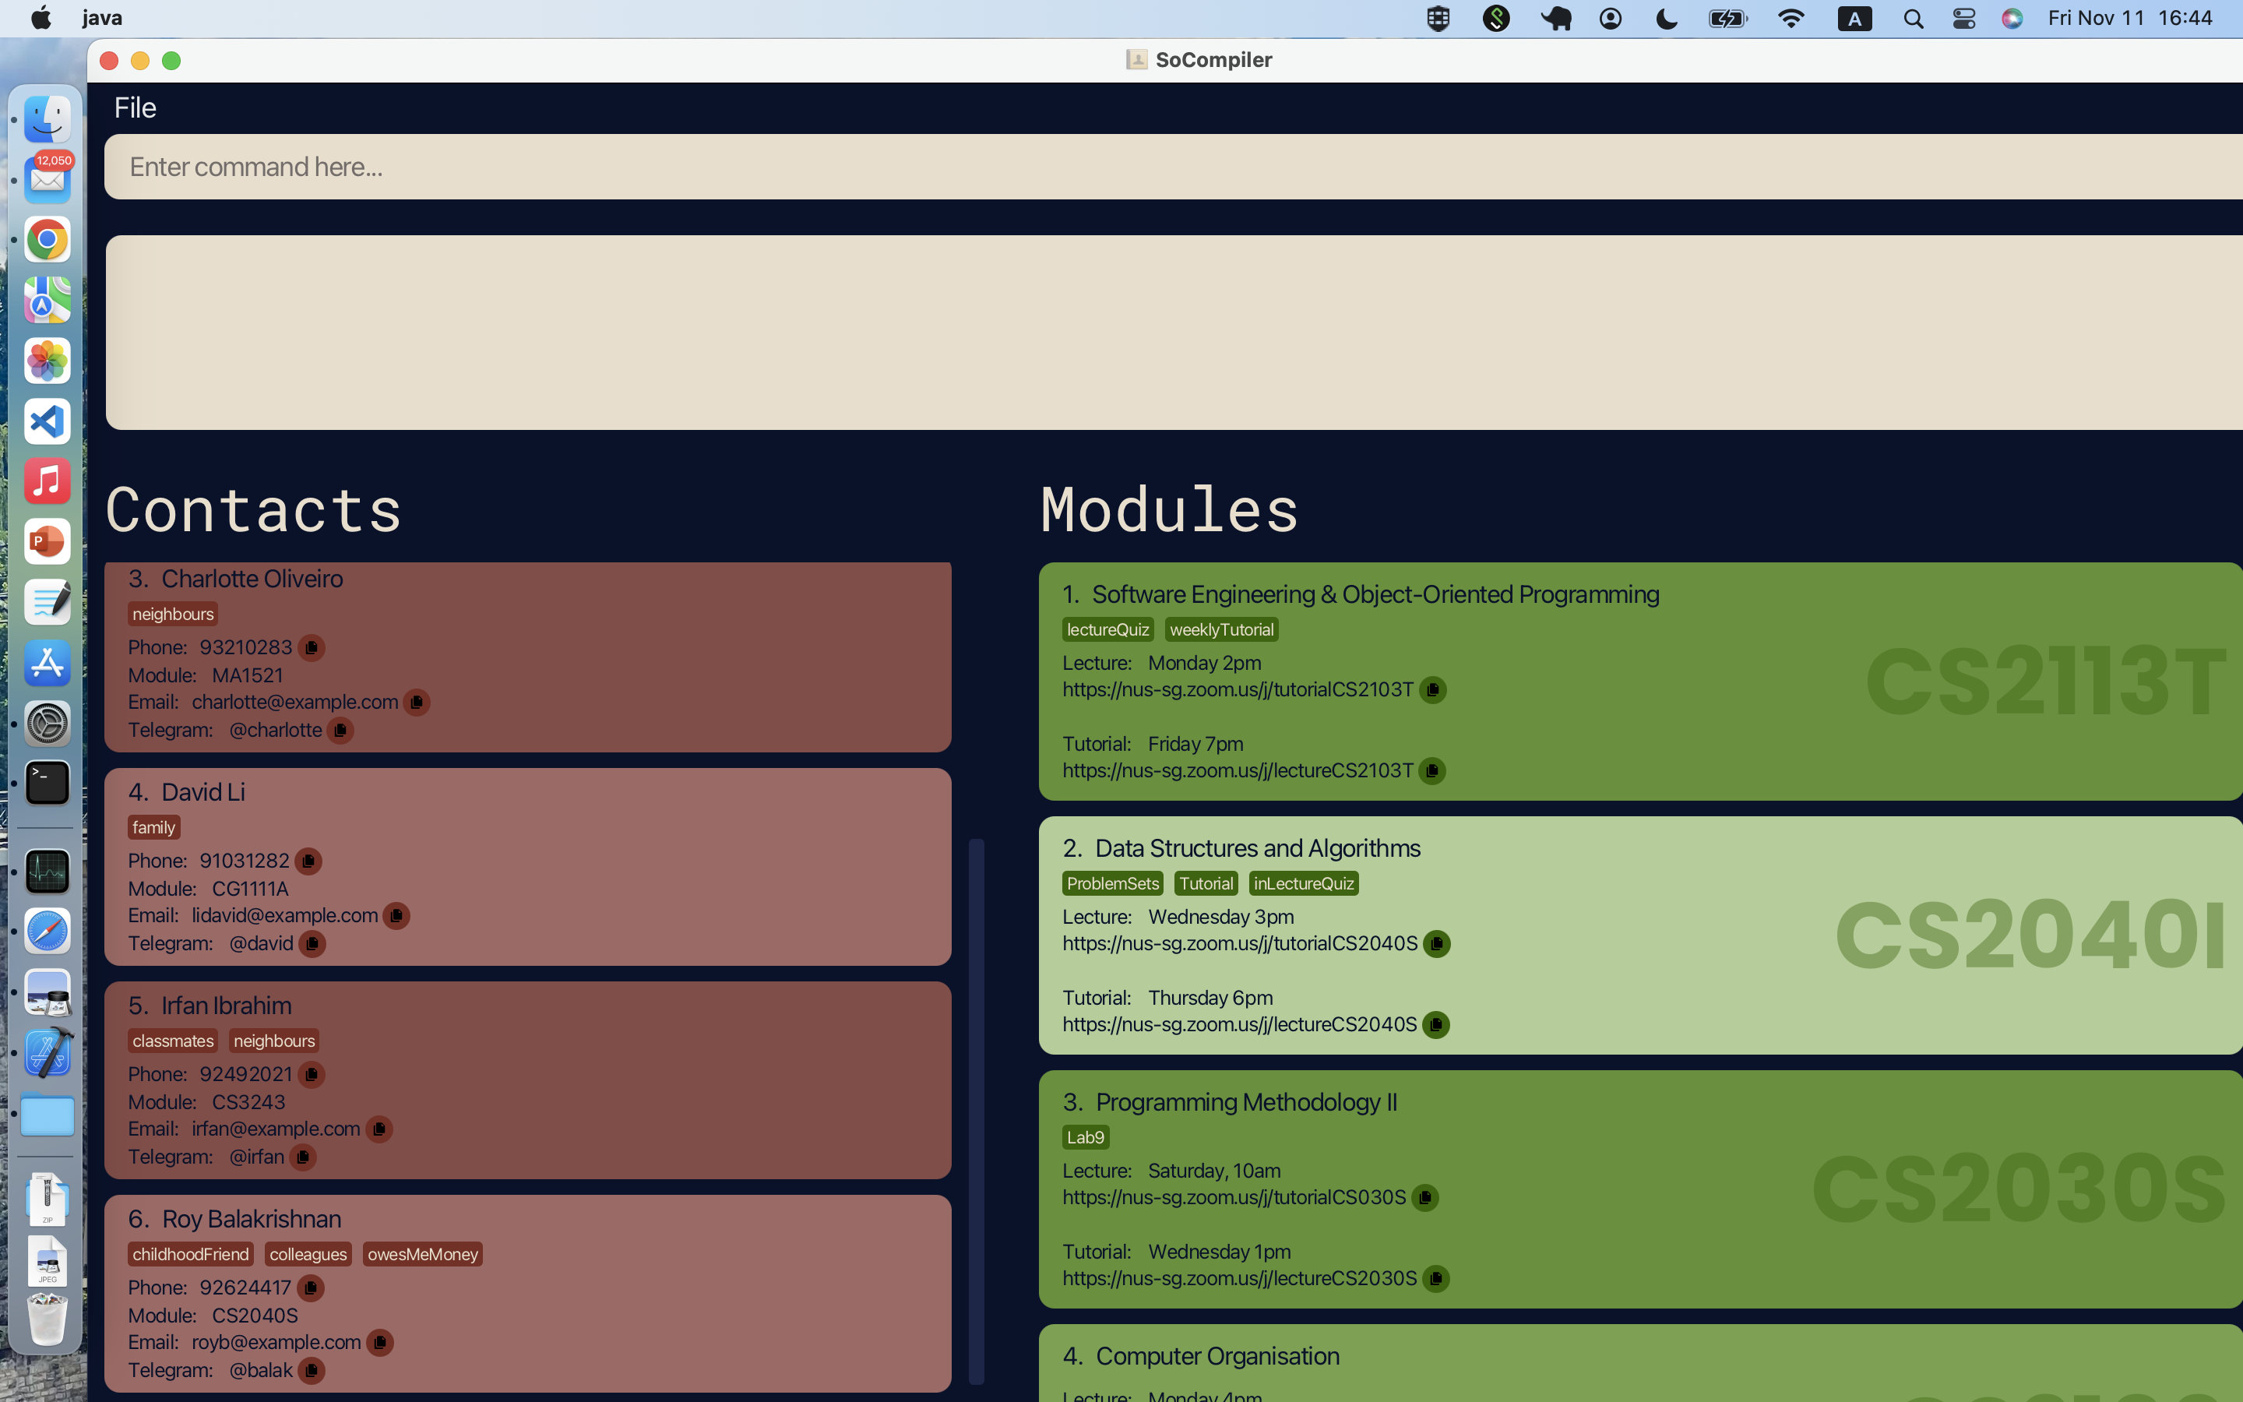Open the File menu
The image size is (2243, 1402).
(x=135, y=107)
